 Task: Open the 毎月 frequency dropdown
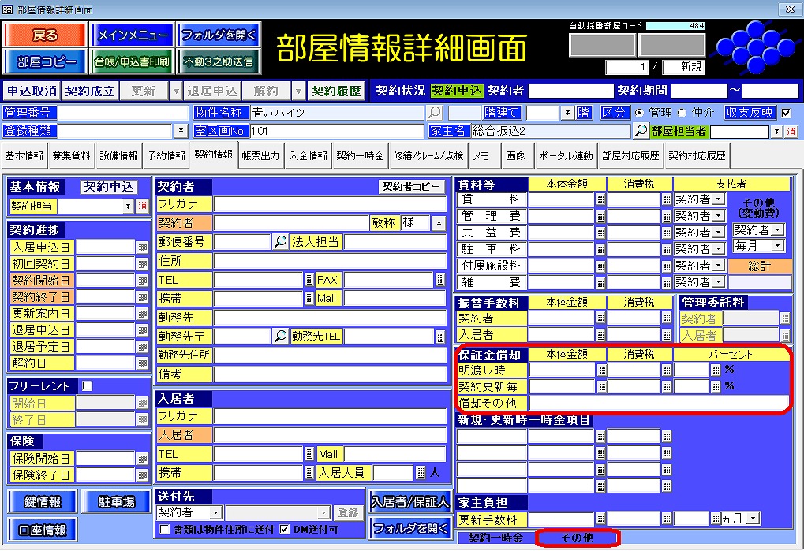[778, 246]
